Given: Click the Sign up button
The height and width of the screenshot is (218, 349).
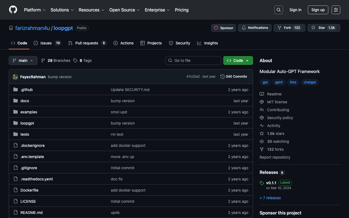Looking at the screenshot, I should tap(318, 10).
